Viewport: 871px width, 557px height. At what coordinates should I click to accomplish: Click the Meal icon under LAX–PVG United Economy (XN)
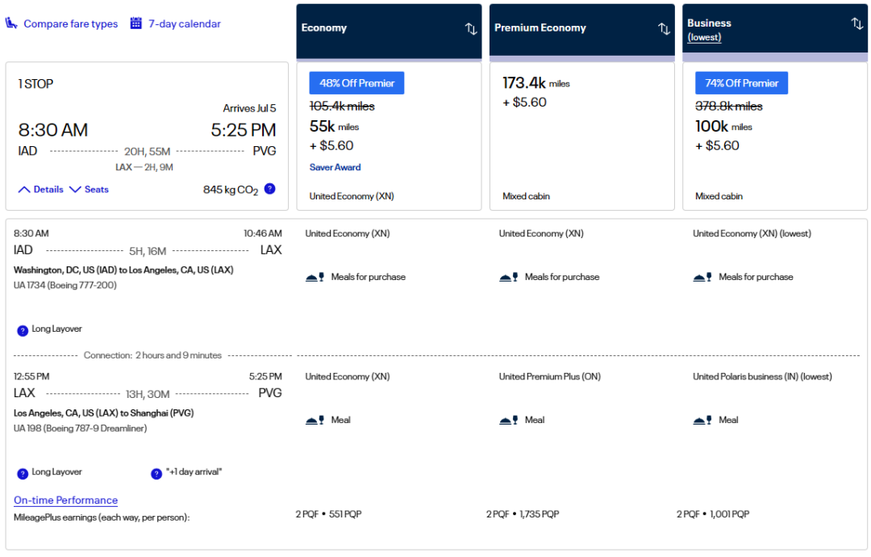(315, 421)
